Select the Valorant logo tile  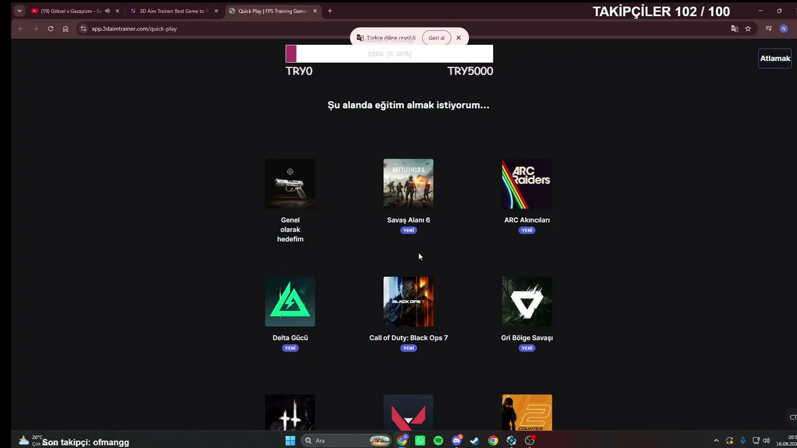[408, 413]
